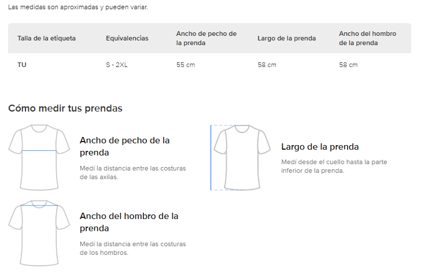Select the 'Equivalencias' column header
The height and width of the screenshot is (278, 421).
(127, 38)
